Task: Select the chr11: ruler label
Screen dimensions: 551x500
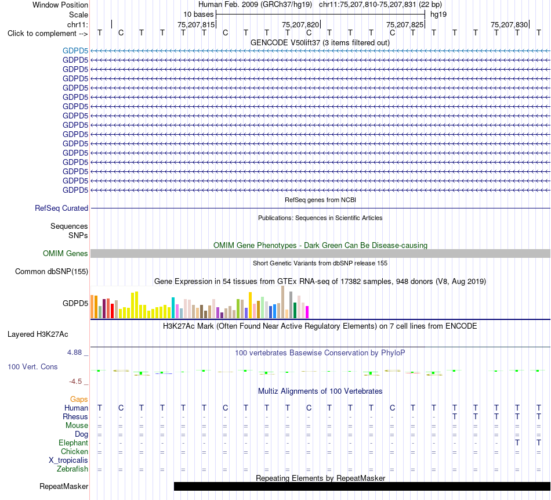Action: (77, 24)
